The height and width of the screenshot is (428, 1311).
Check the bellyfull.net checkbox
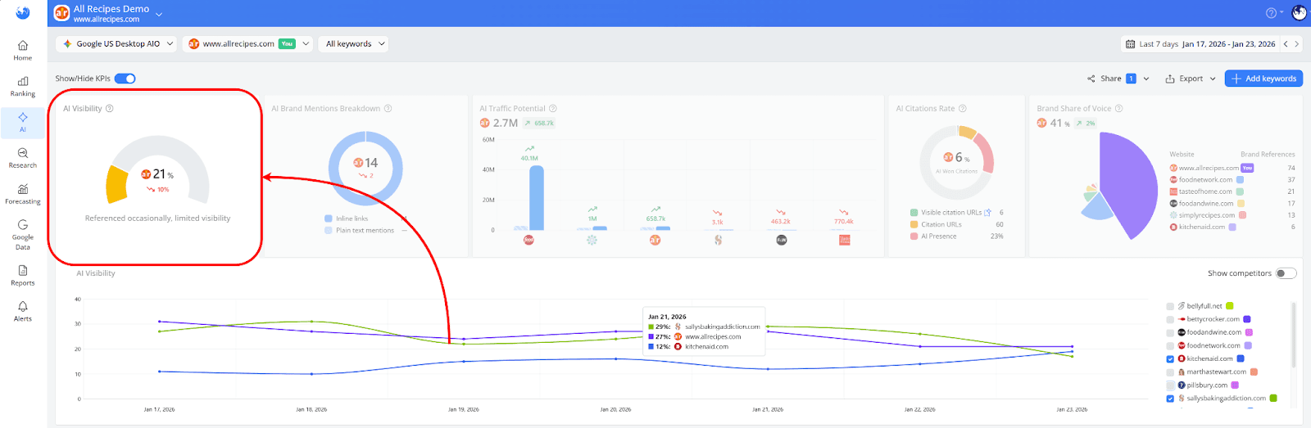pos(1170,306)
